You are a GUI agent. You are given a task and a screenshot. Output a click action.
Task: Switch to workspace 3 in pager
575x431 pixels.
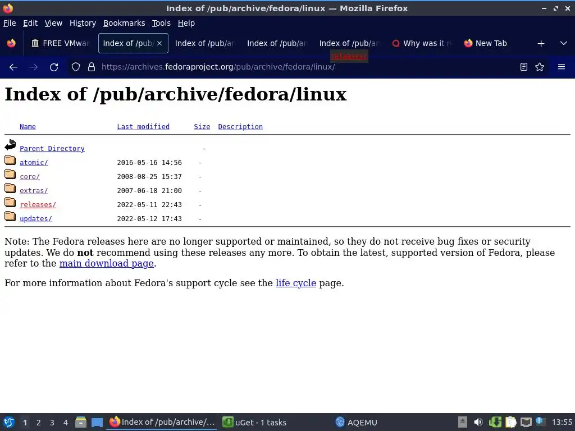tap(52, 423)
